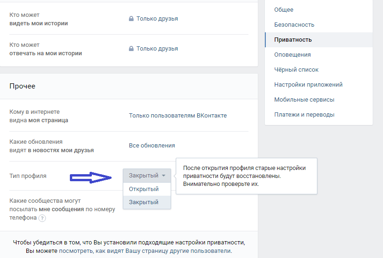
Task: Select the Приватность settings section
Action: click(319, 39)
